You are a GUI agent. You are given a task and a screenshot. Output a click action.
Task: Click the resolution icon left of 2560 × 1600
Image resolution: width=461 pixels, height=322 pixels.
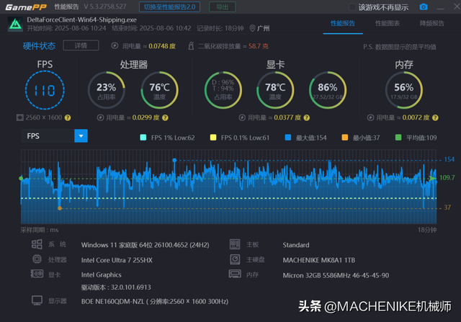click(x=19, y=117)
